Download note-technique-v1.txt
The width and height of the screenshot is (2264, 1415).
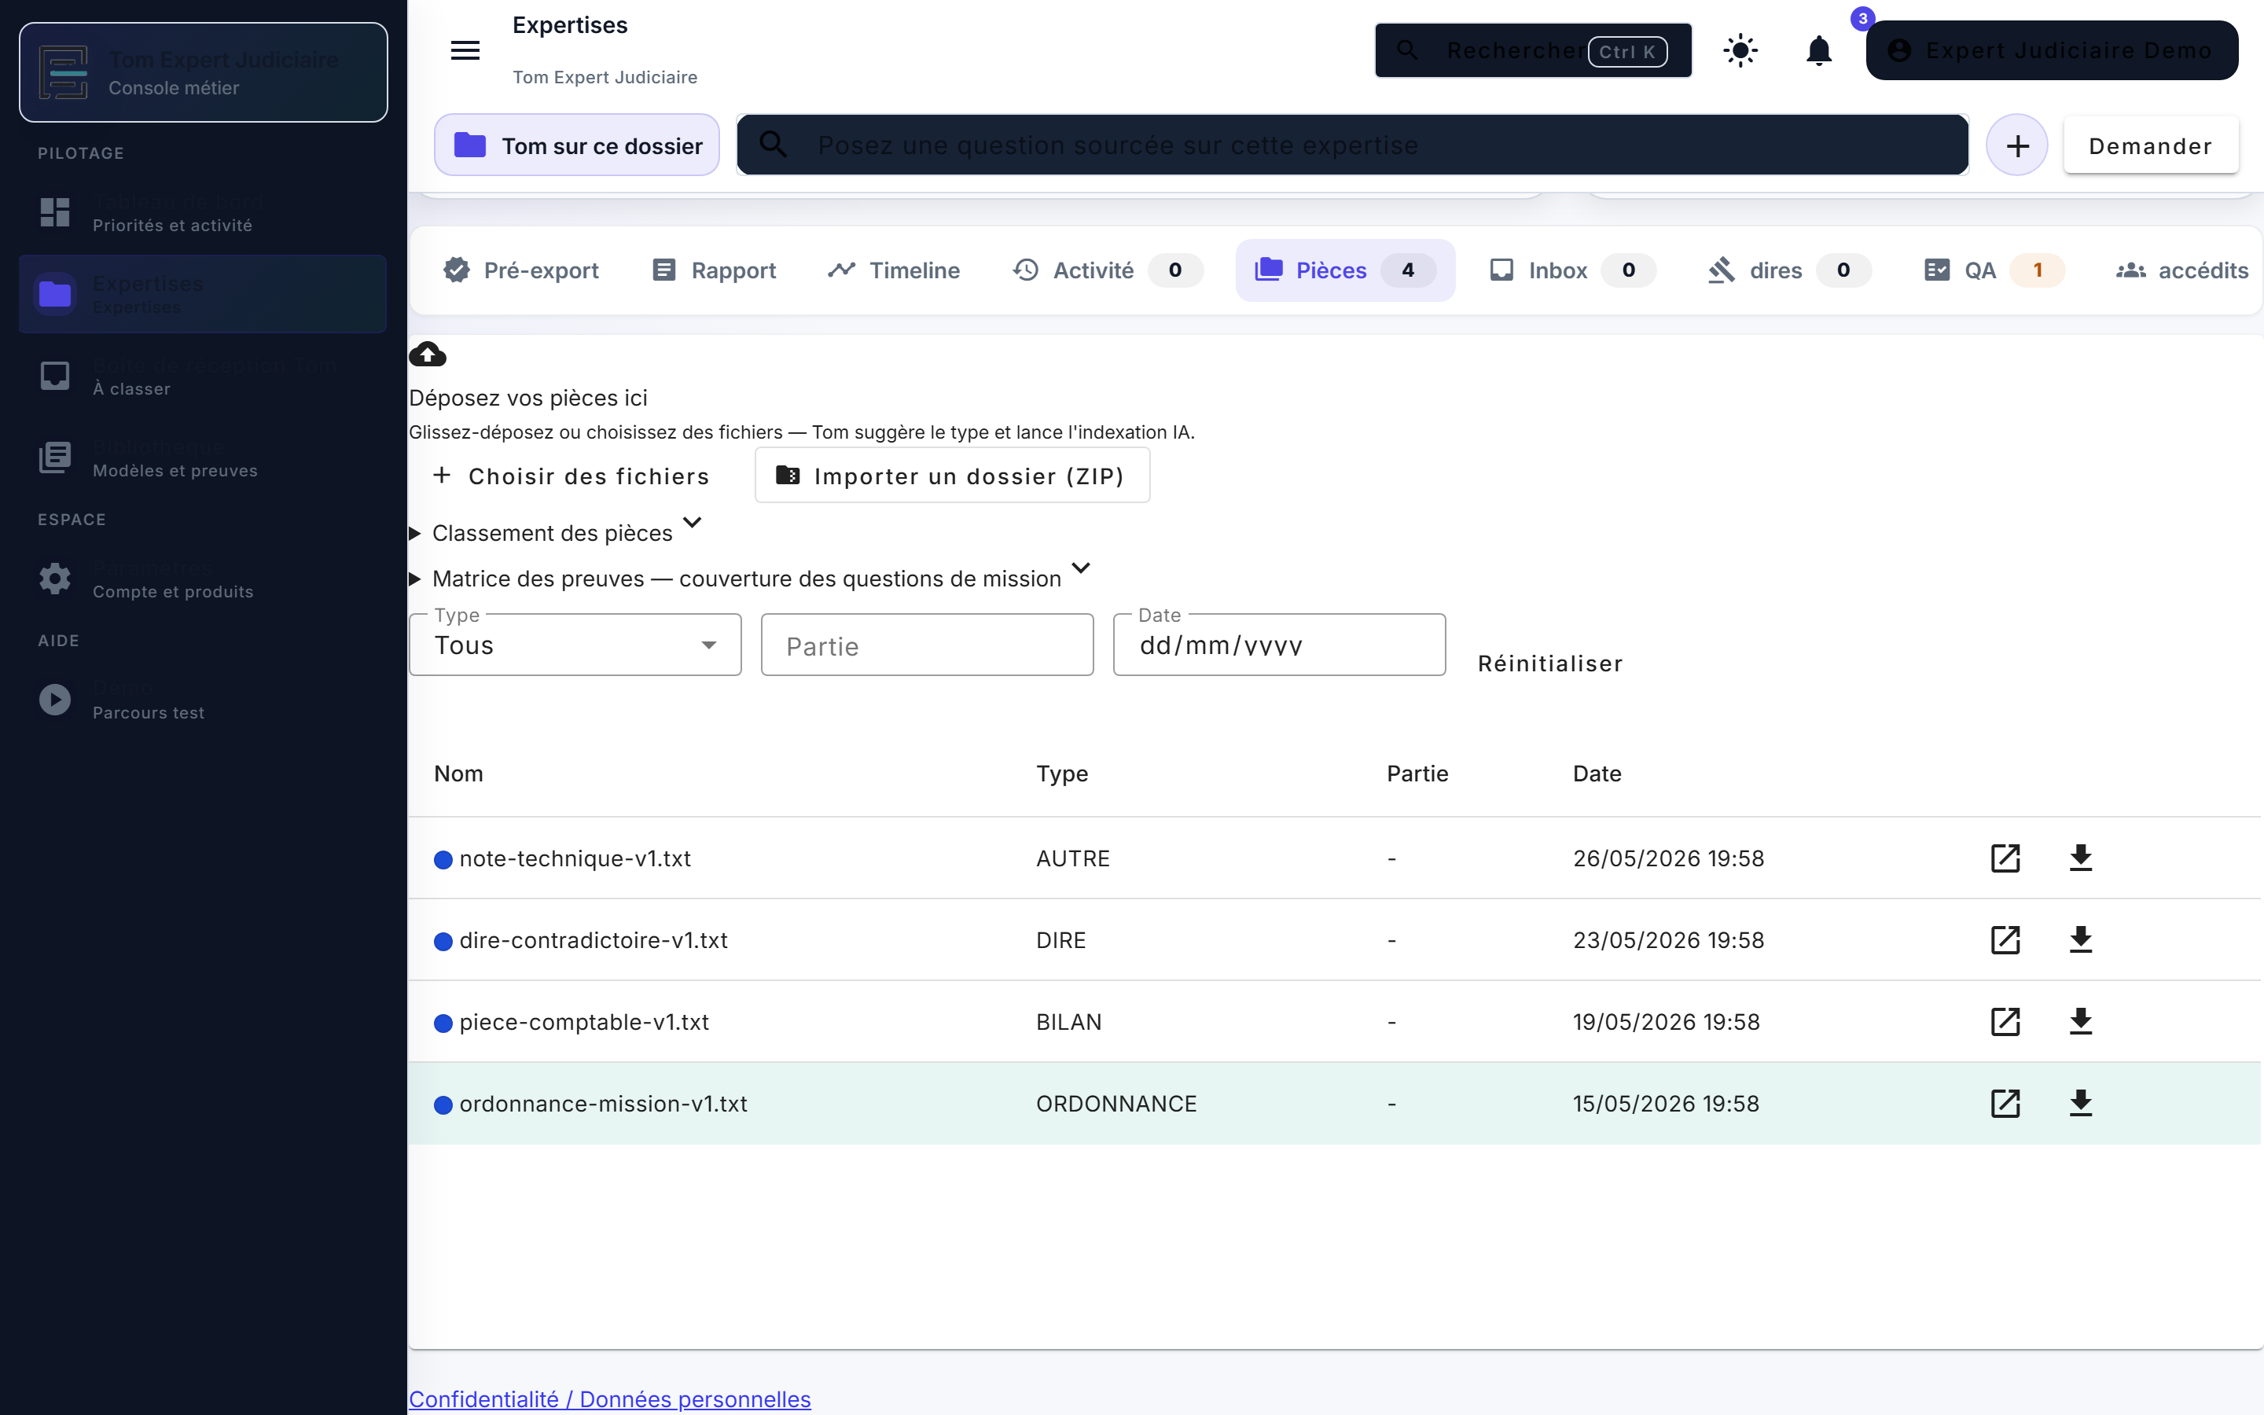tap(2081, 858)
